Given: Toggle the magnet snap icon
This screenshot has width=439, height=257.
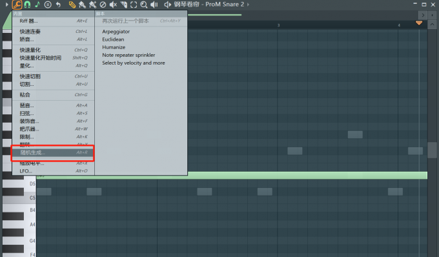Looking at the screenshot, I should 27,5.
